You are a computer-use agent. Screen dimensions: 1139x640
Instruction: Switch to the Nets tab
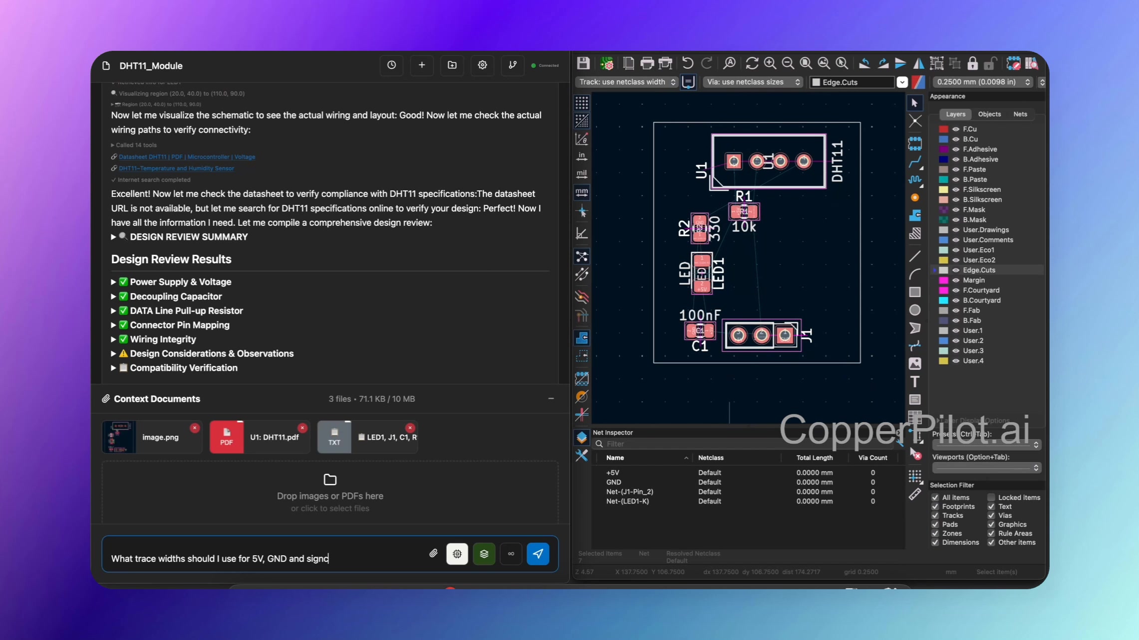[x=1020, y=114]
